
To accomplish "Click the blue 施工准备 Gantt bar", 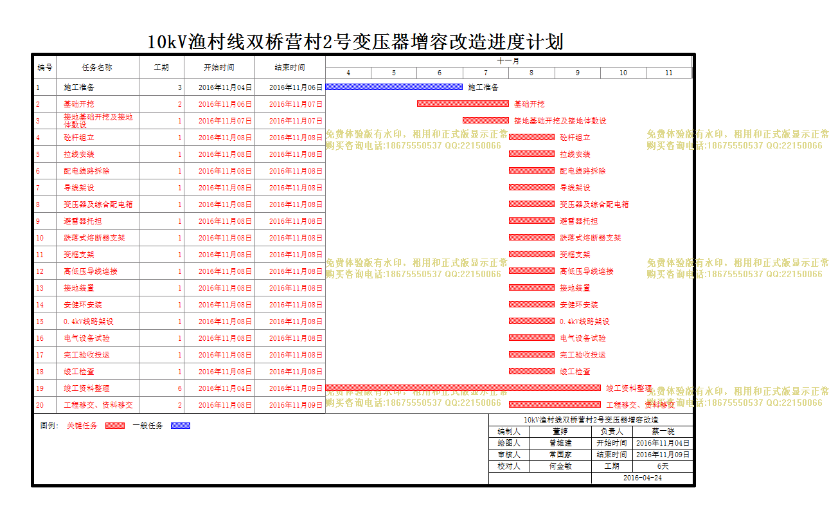I will (x=394, y=87).
